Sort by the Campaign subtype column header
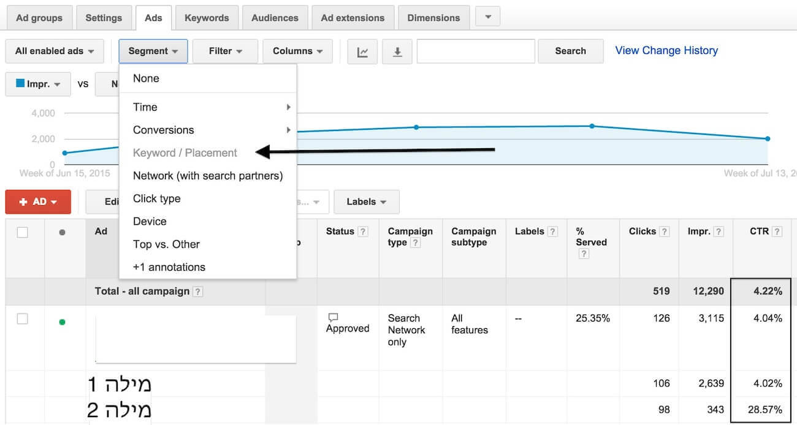 coord(474,237)
